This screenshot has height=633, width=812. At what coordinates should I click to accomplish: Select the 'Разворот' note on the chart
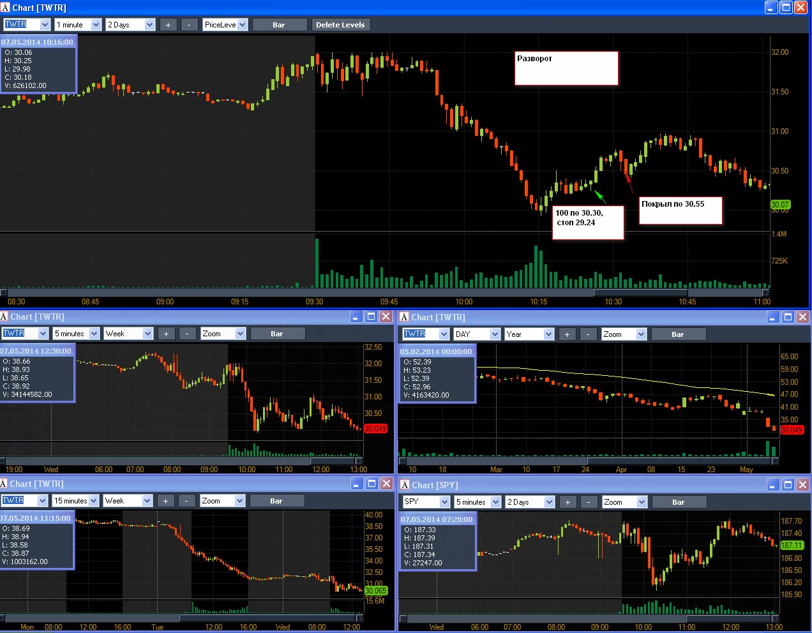[x=567, y=68]
